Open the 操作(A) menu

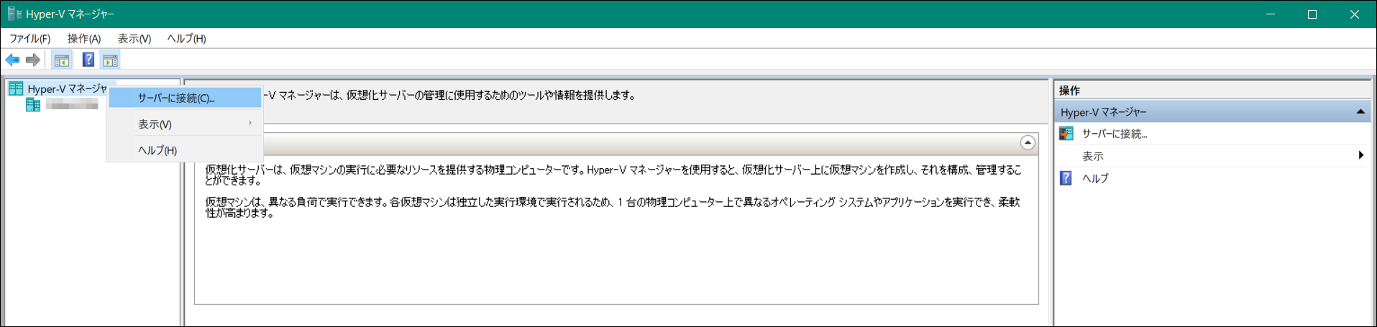[84, 39]
